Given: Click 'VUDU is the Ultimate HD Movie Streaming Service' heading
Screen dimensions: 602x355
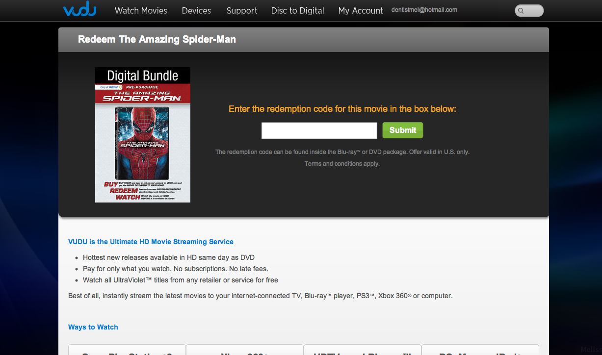Looking at the screenshot, I should coord(151,242).
